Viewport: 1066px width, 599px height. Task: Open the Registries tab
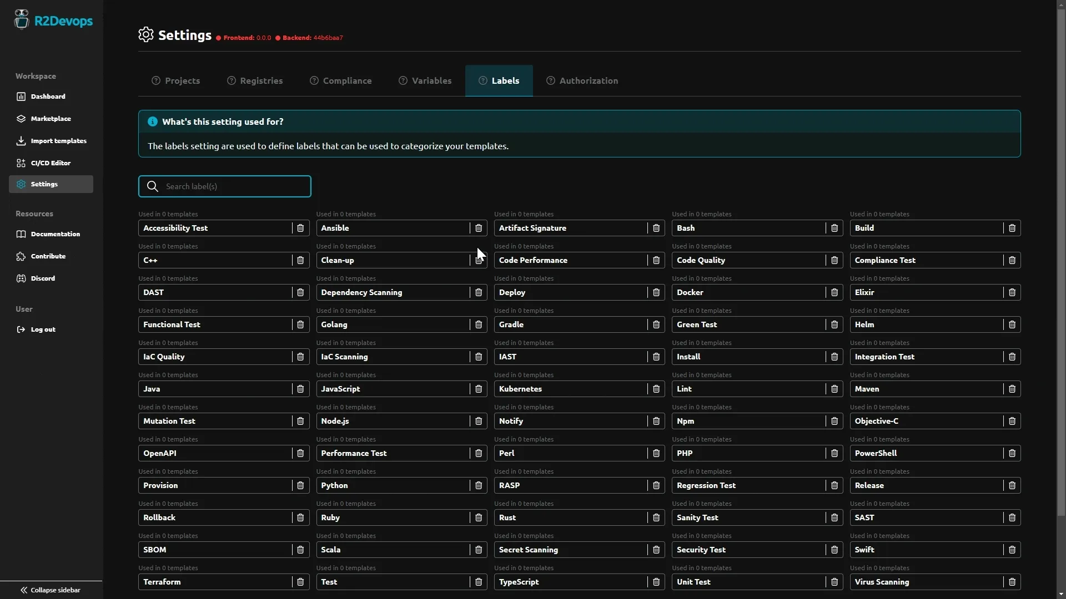pyautogui.click(x=254, y=80)
